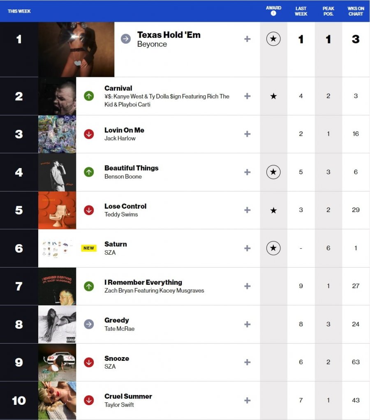Expand the Snooze row using its plus sign
370x420 pixels.
click(247, 362)
